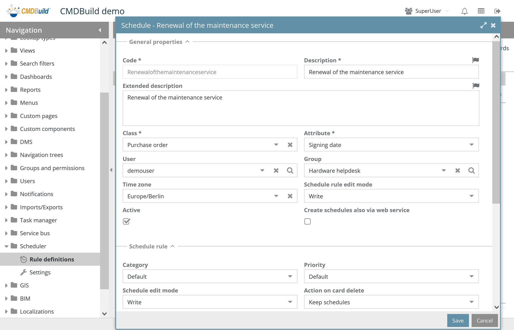This screenshot has height=330, width=514.
Task: Open the Attribute Signing date dropdown
Action: (471, 145)
